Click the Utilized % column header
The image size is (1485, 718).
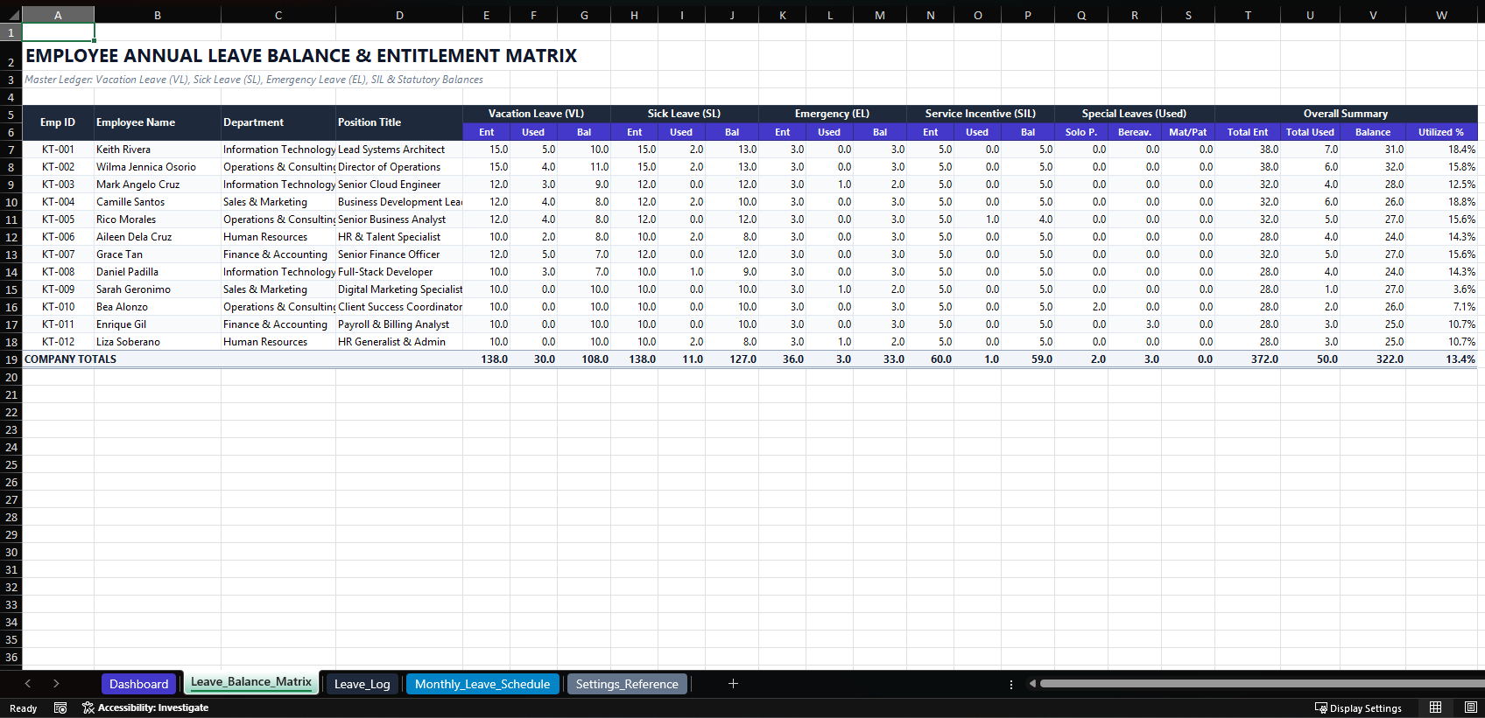coord(1441,132)
